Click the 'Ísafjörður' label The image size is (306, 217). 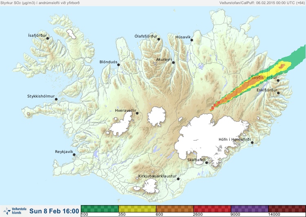(x=38, y=35)
